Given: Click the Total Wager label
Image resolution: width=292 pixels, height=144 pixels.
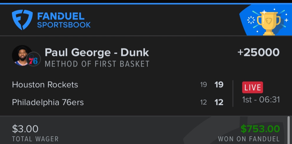Looking at the screenshot, I should coord(35,139).
